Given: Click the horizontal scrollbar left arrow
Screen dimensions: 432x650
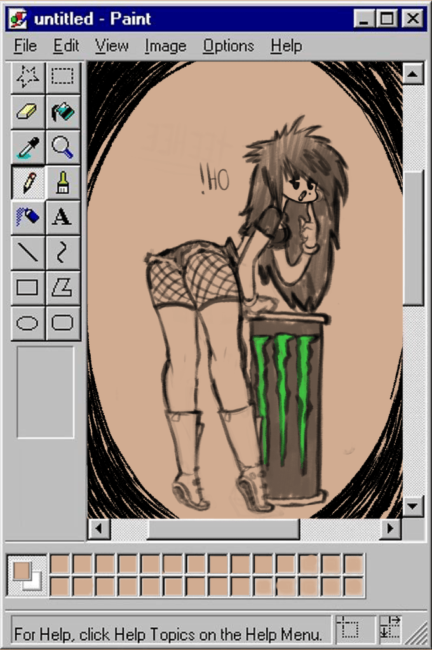Looking at the screenshot, I should [99, 529].
